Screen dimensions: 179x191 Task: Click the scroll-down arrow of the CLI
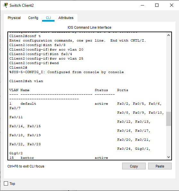point(168,157)
